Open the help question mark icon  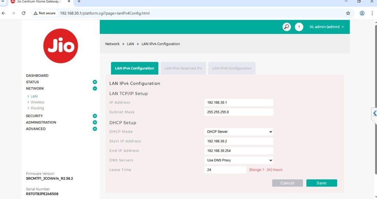(299, 27)
